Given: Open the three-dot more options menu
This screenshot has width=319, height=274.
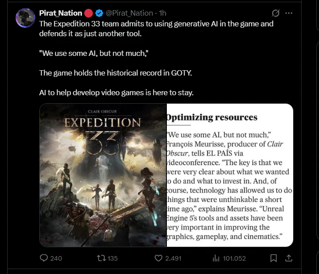Looking at the screenshot, I should click(289, 13).
